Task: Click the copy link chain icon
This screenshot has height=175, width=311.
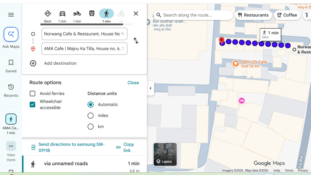Action: click(x=118, y=147)
